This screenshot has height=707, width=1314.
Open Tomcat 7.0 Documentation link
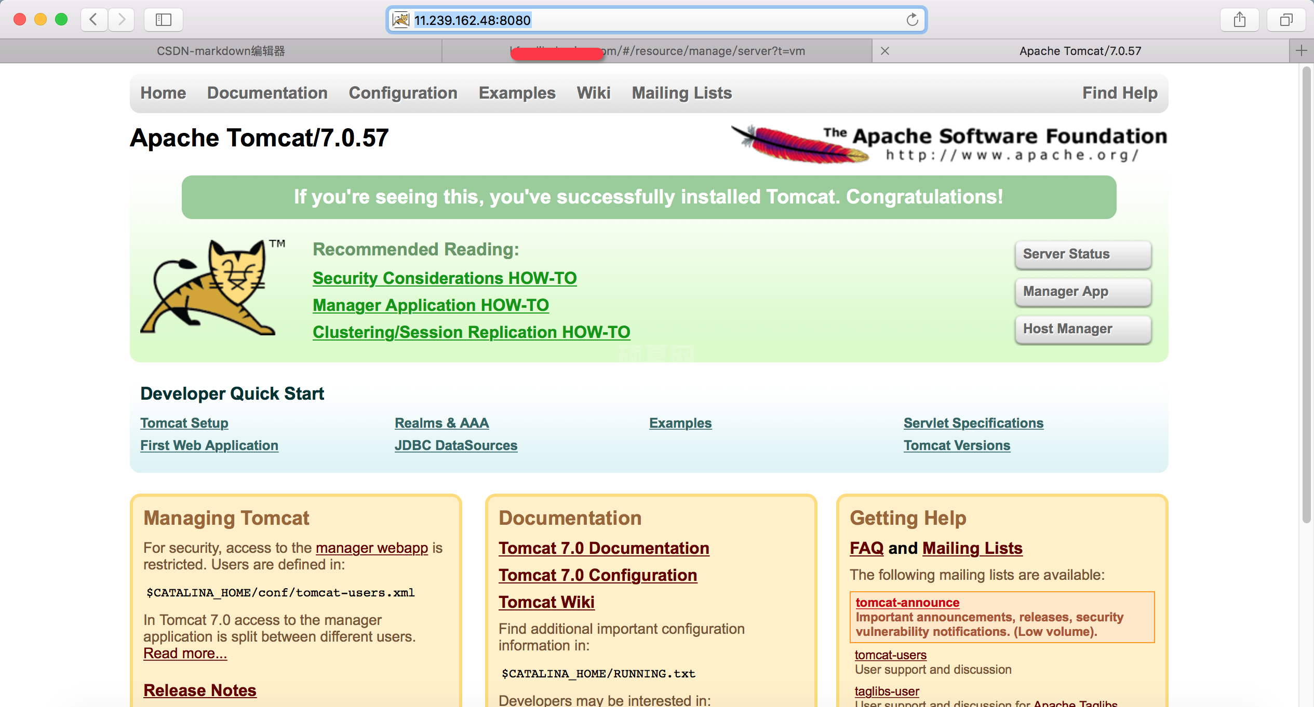point(604,548)
